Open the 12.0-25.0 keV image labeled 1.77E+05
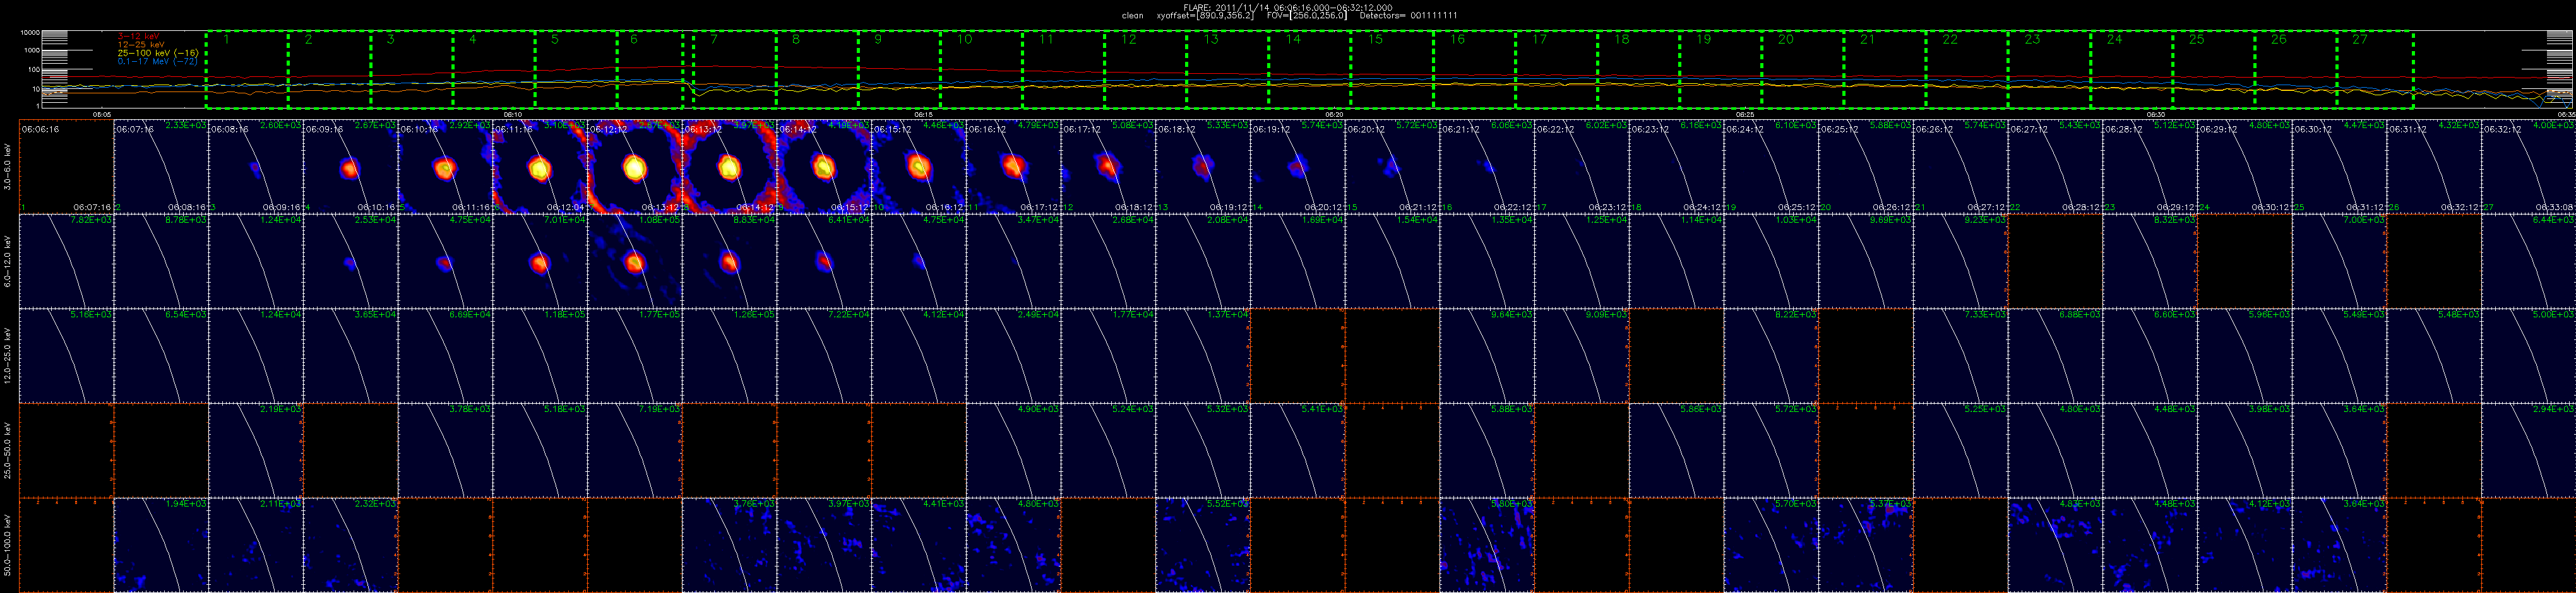The image size is (2576, 593). (x=634, y=355)
